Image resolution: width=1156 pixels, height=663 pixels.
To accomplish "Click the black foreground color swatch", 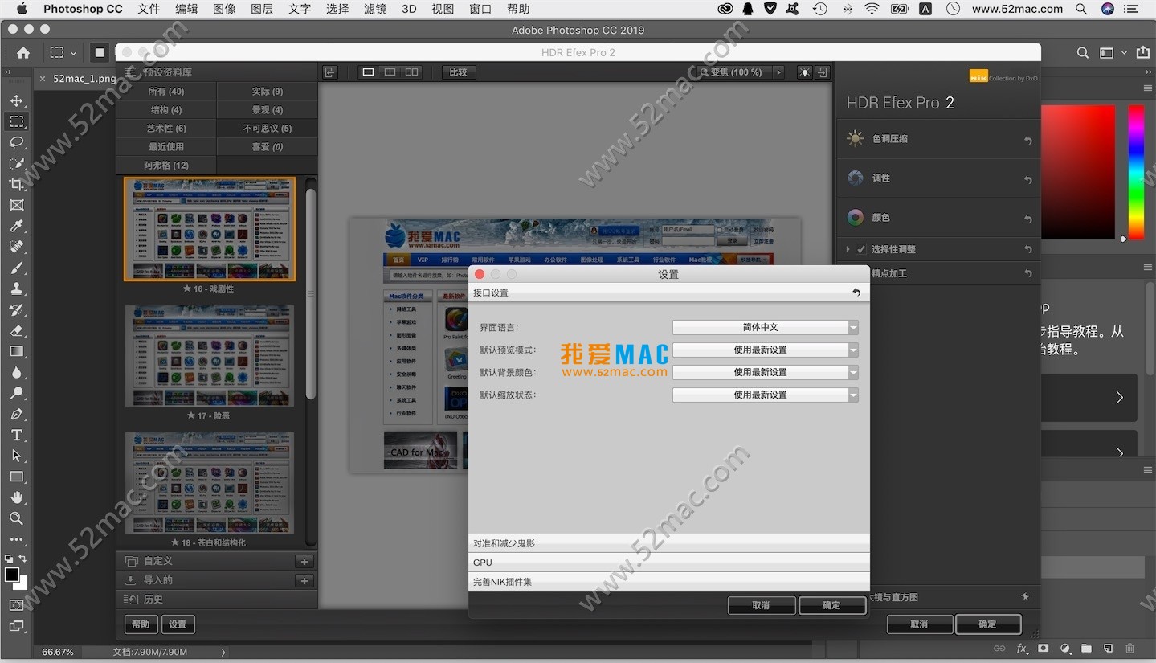I will point(11,574).
